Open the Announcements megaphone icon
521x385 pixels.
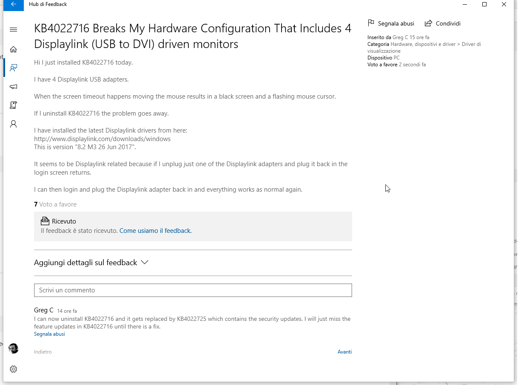pyautogui.click(x=14, y=87)
